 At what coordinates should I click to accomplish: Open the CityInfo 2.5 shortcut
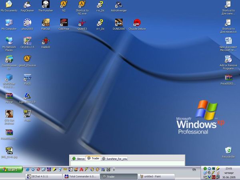pyautogui.click(x=27, y=43)
